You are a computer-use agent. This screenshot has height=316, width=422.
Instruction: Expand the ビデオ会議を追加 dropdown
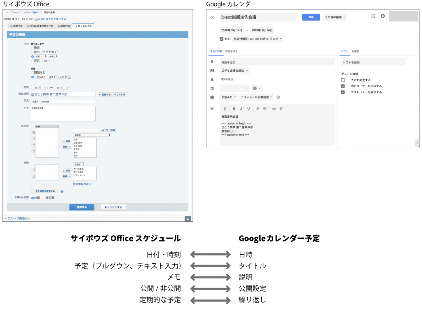(x=235, y=71)
